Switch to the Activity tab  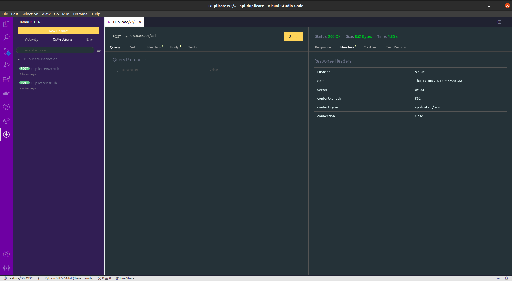pyautogui.click(x=32, y=39)
